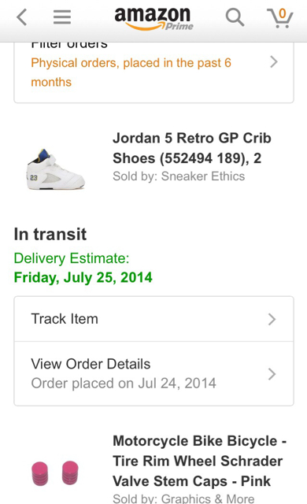Expand View Order Details chevron

click(272, 374)
